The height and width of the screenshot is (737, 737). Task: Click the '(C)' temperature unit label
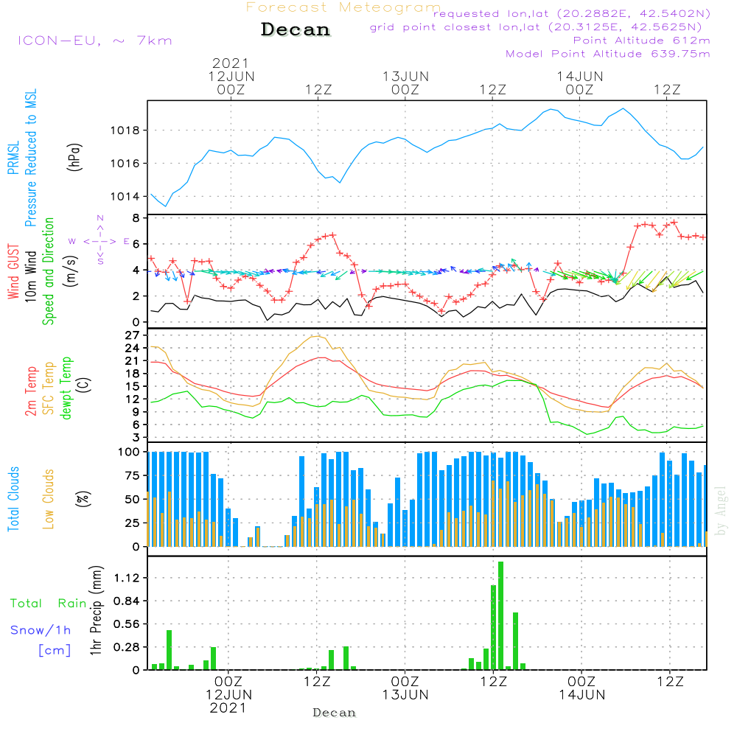[85, 385]
